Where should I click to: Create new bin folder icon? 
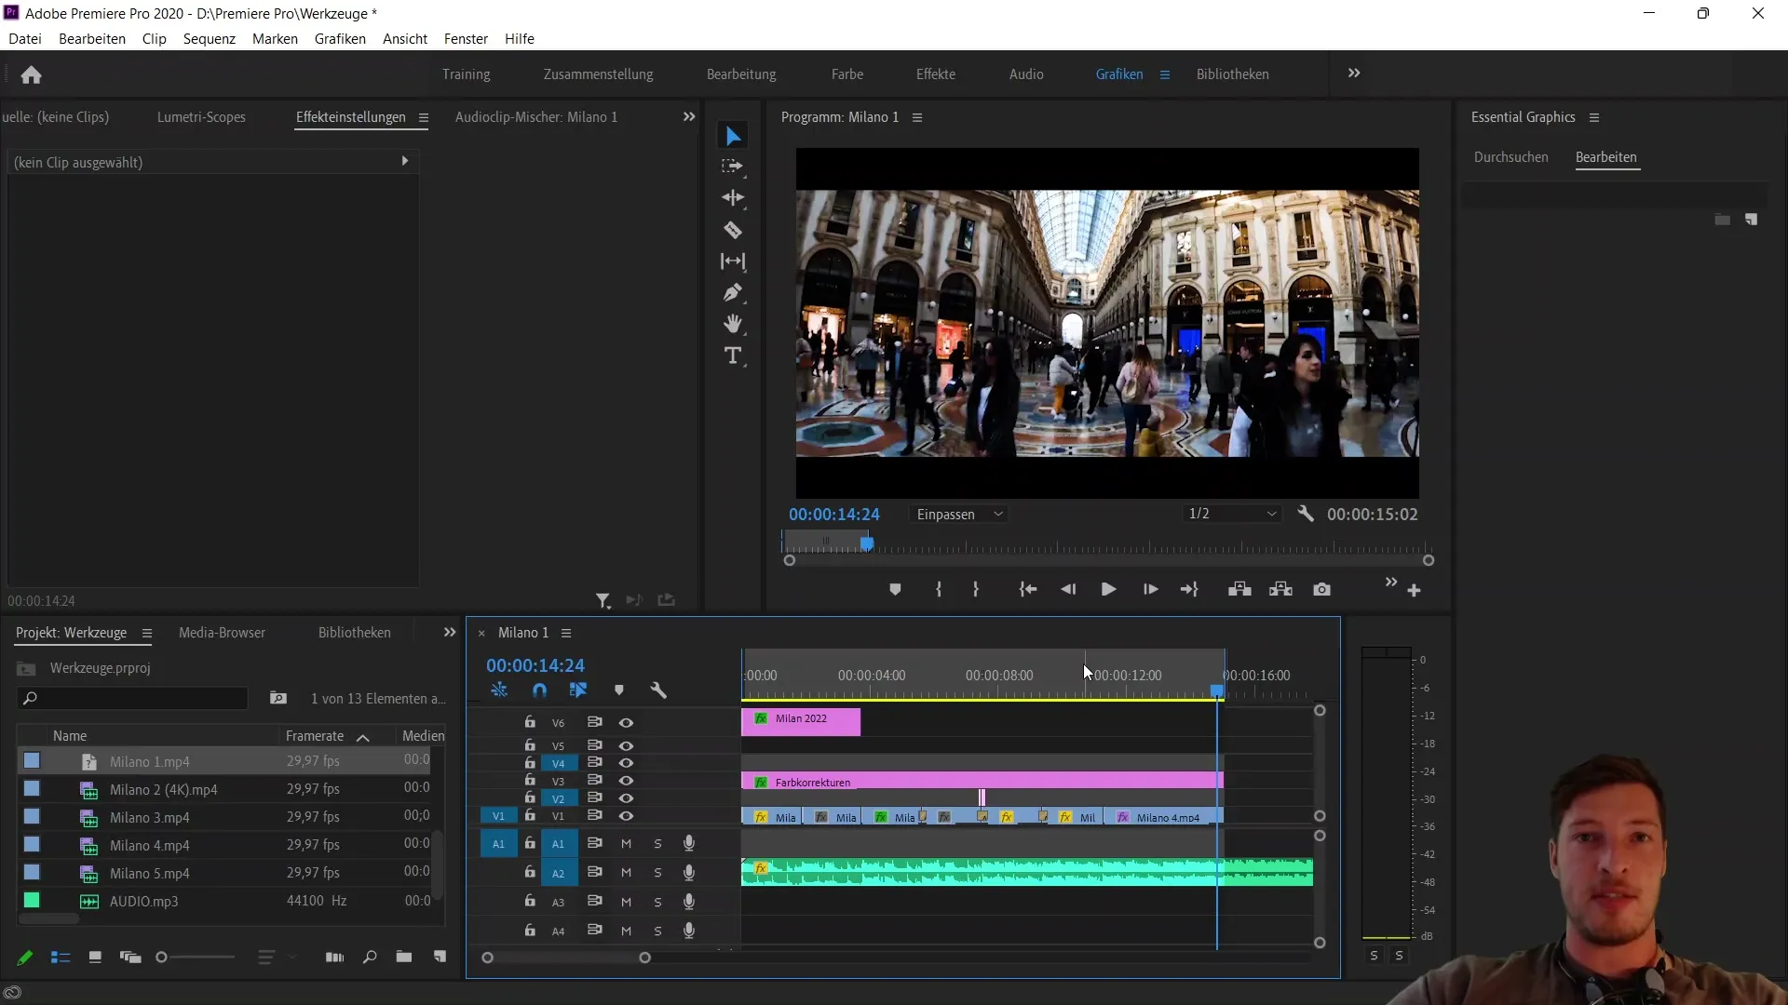[403, 957]
